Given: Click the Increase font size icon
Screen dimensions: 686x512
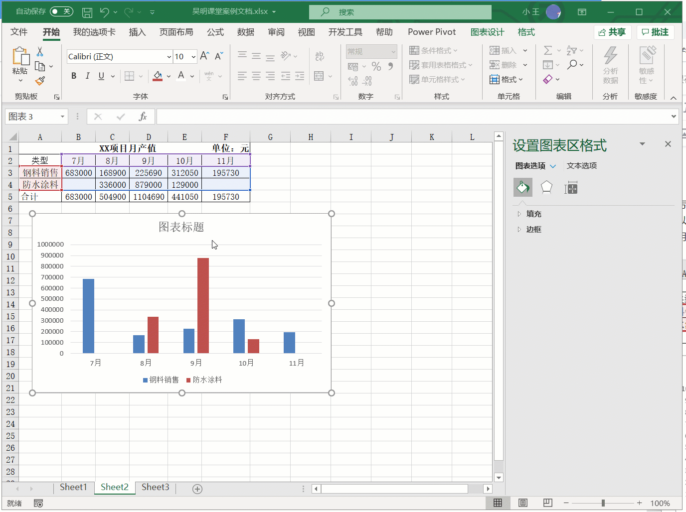Looking at the screenshot, I should [204, 56].
